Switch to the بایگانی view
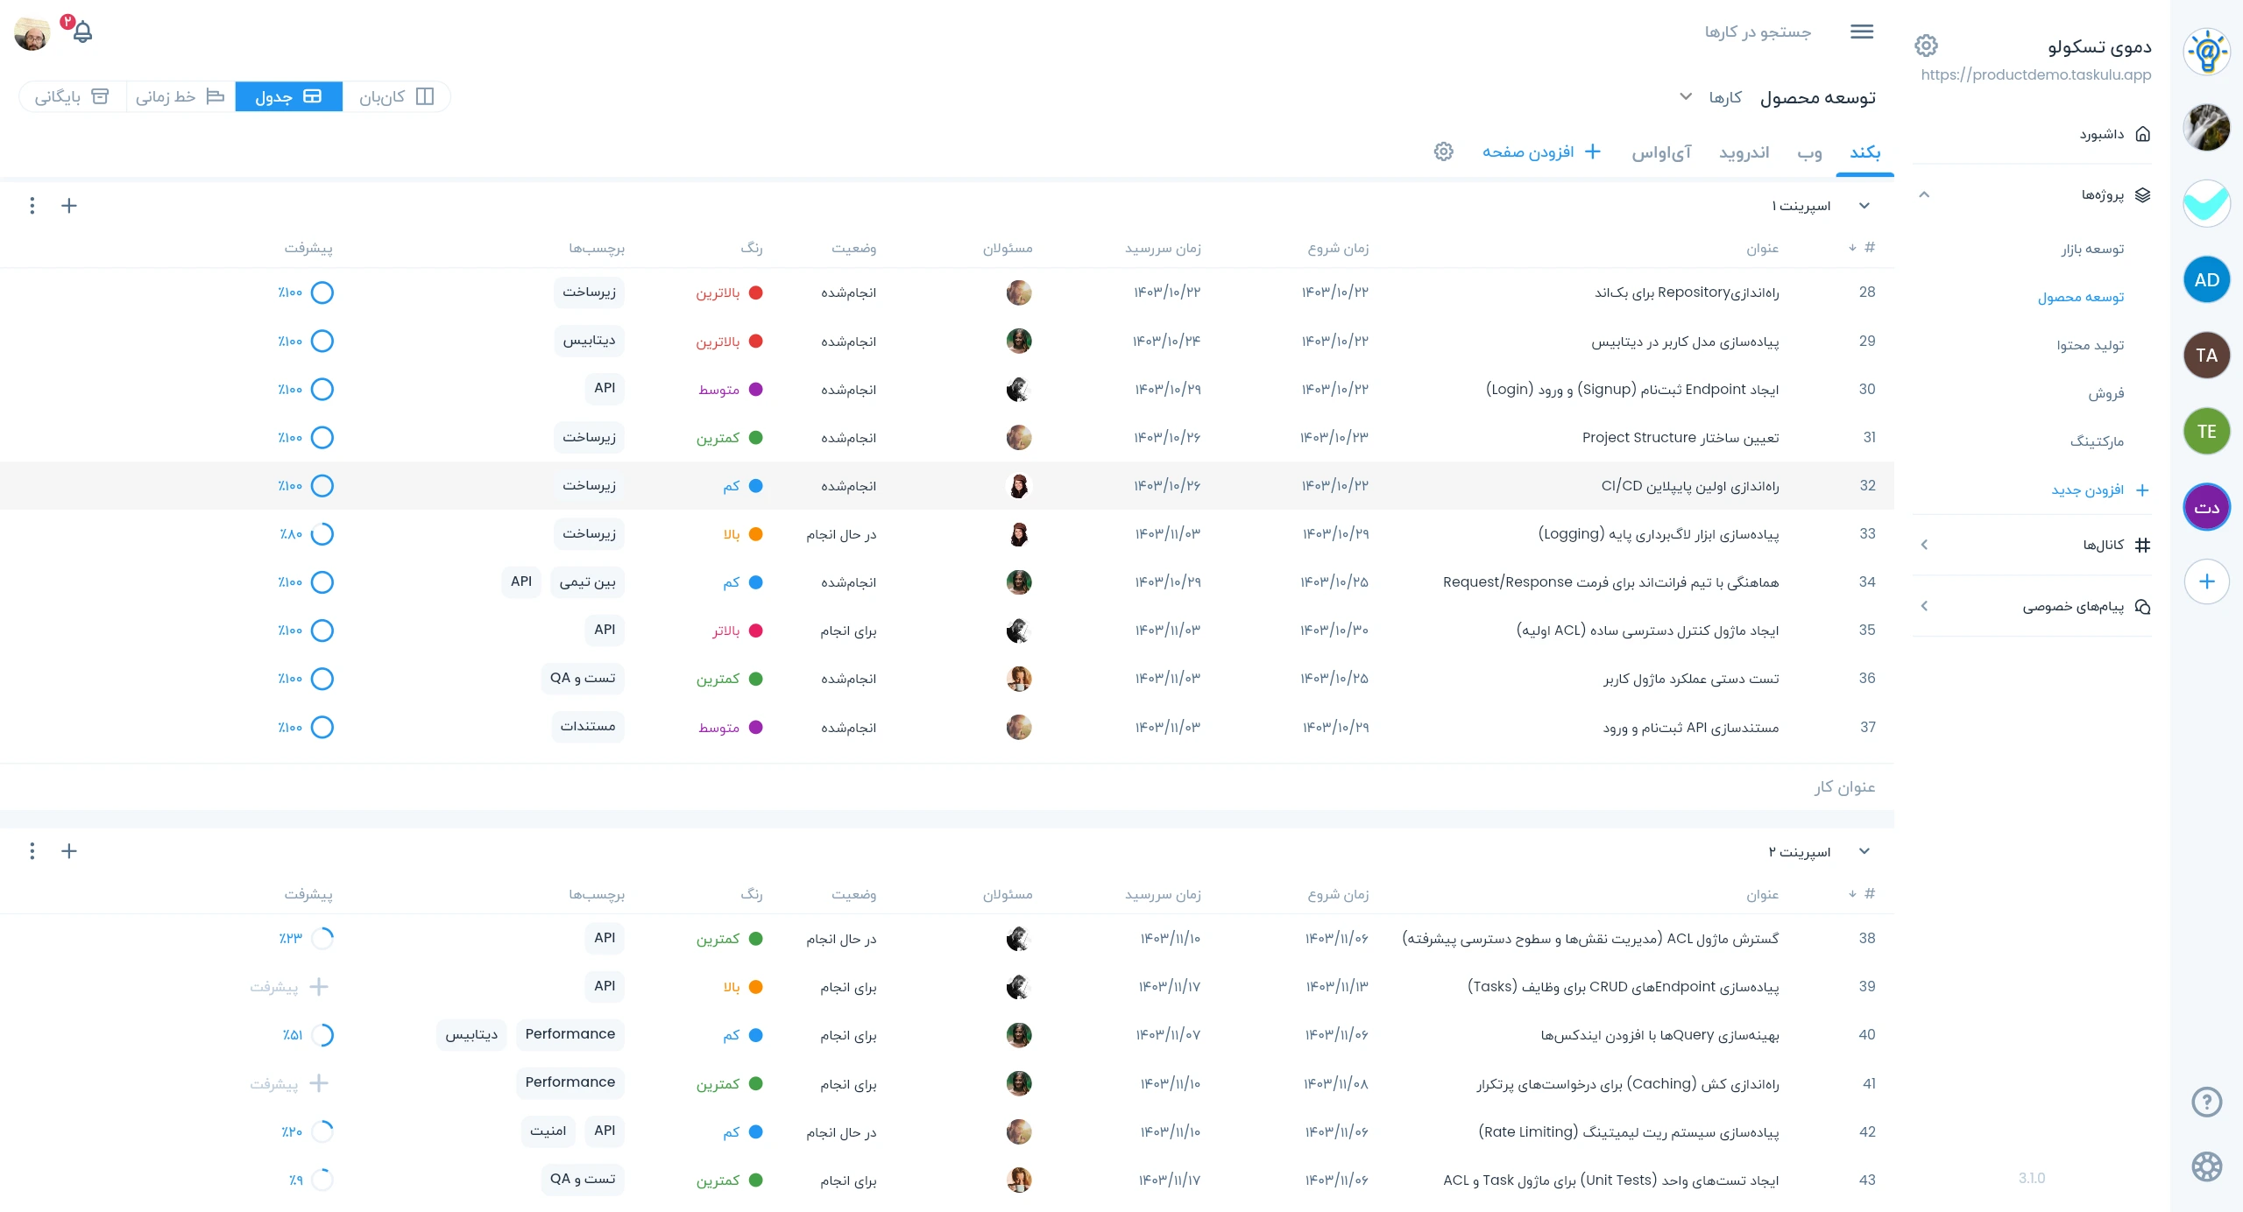The image size is (2243, 1212). [73, 96]
